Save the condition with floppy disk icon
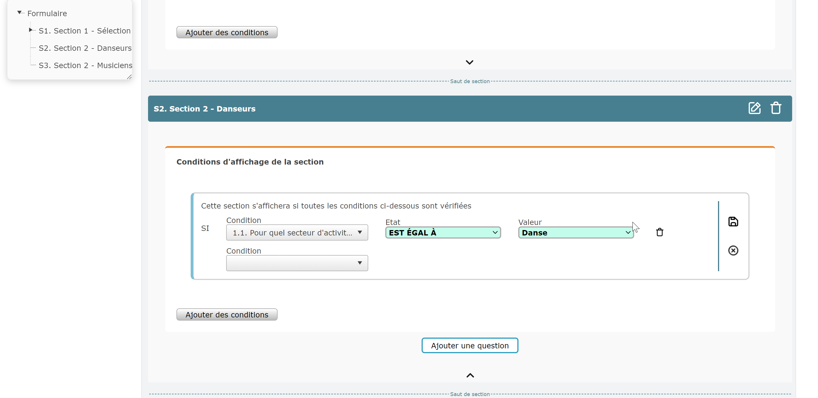This screenshot has width=818, height=398. tap(733, 221)
